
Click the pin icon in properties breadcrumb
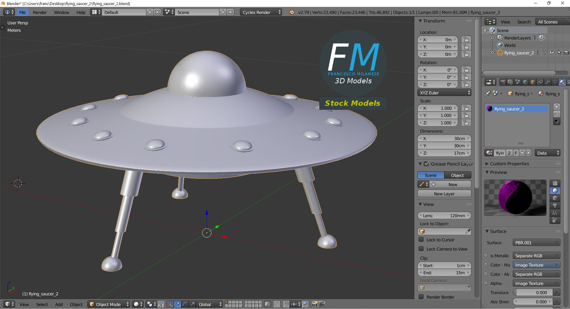(488, 94)
